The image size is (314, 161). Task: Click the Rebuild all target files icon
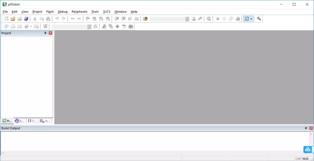20,26
